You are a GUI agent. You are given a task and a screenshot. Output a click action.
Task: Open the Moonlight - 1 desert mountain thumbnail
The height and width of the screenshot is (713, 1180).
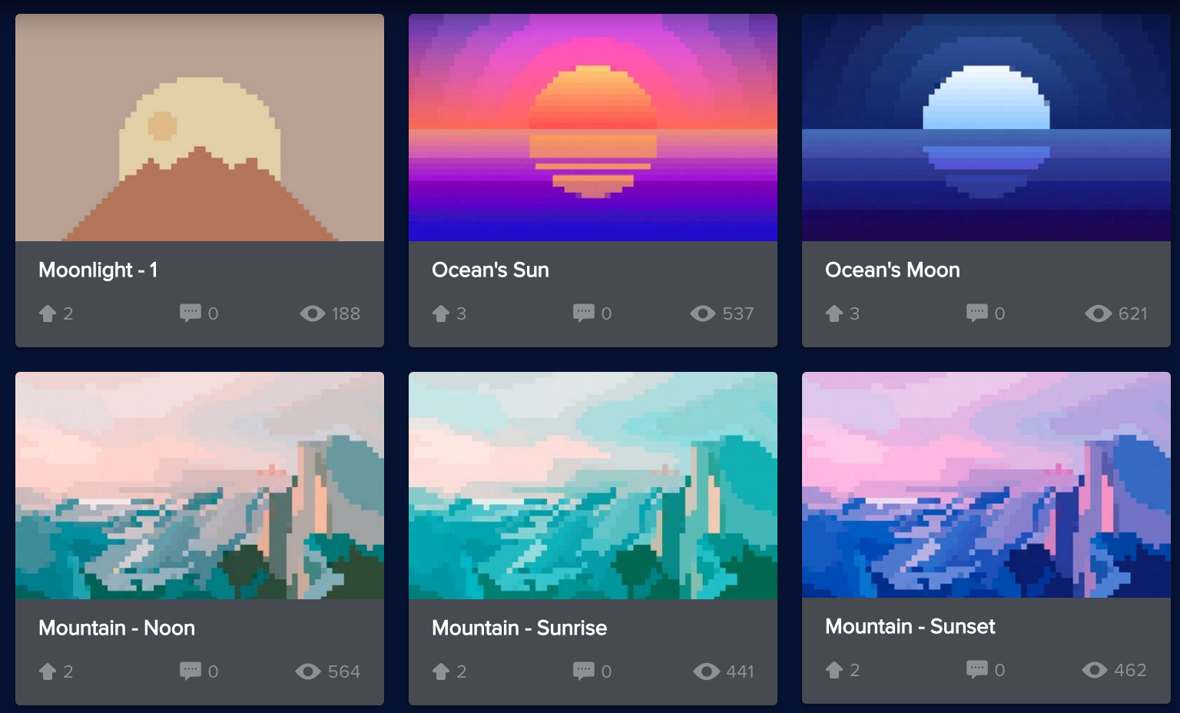200,128
